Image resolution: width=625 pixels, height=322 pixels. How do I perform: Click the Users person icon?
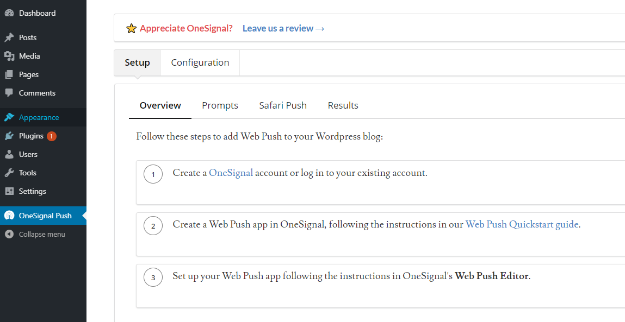tap(9, 154)
